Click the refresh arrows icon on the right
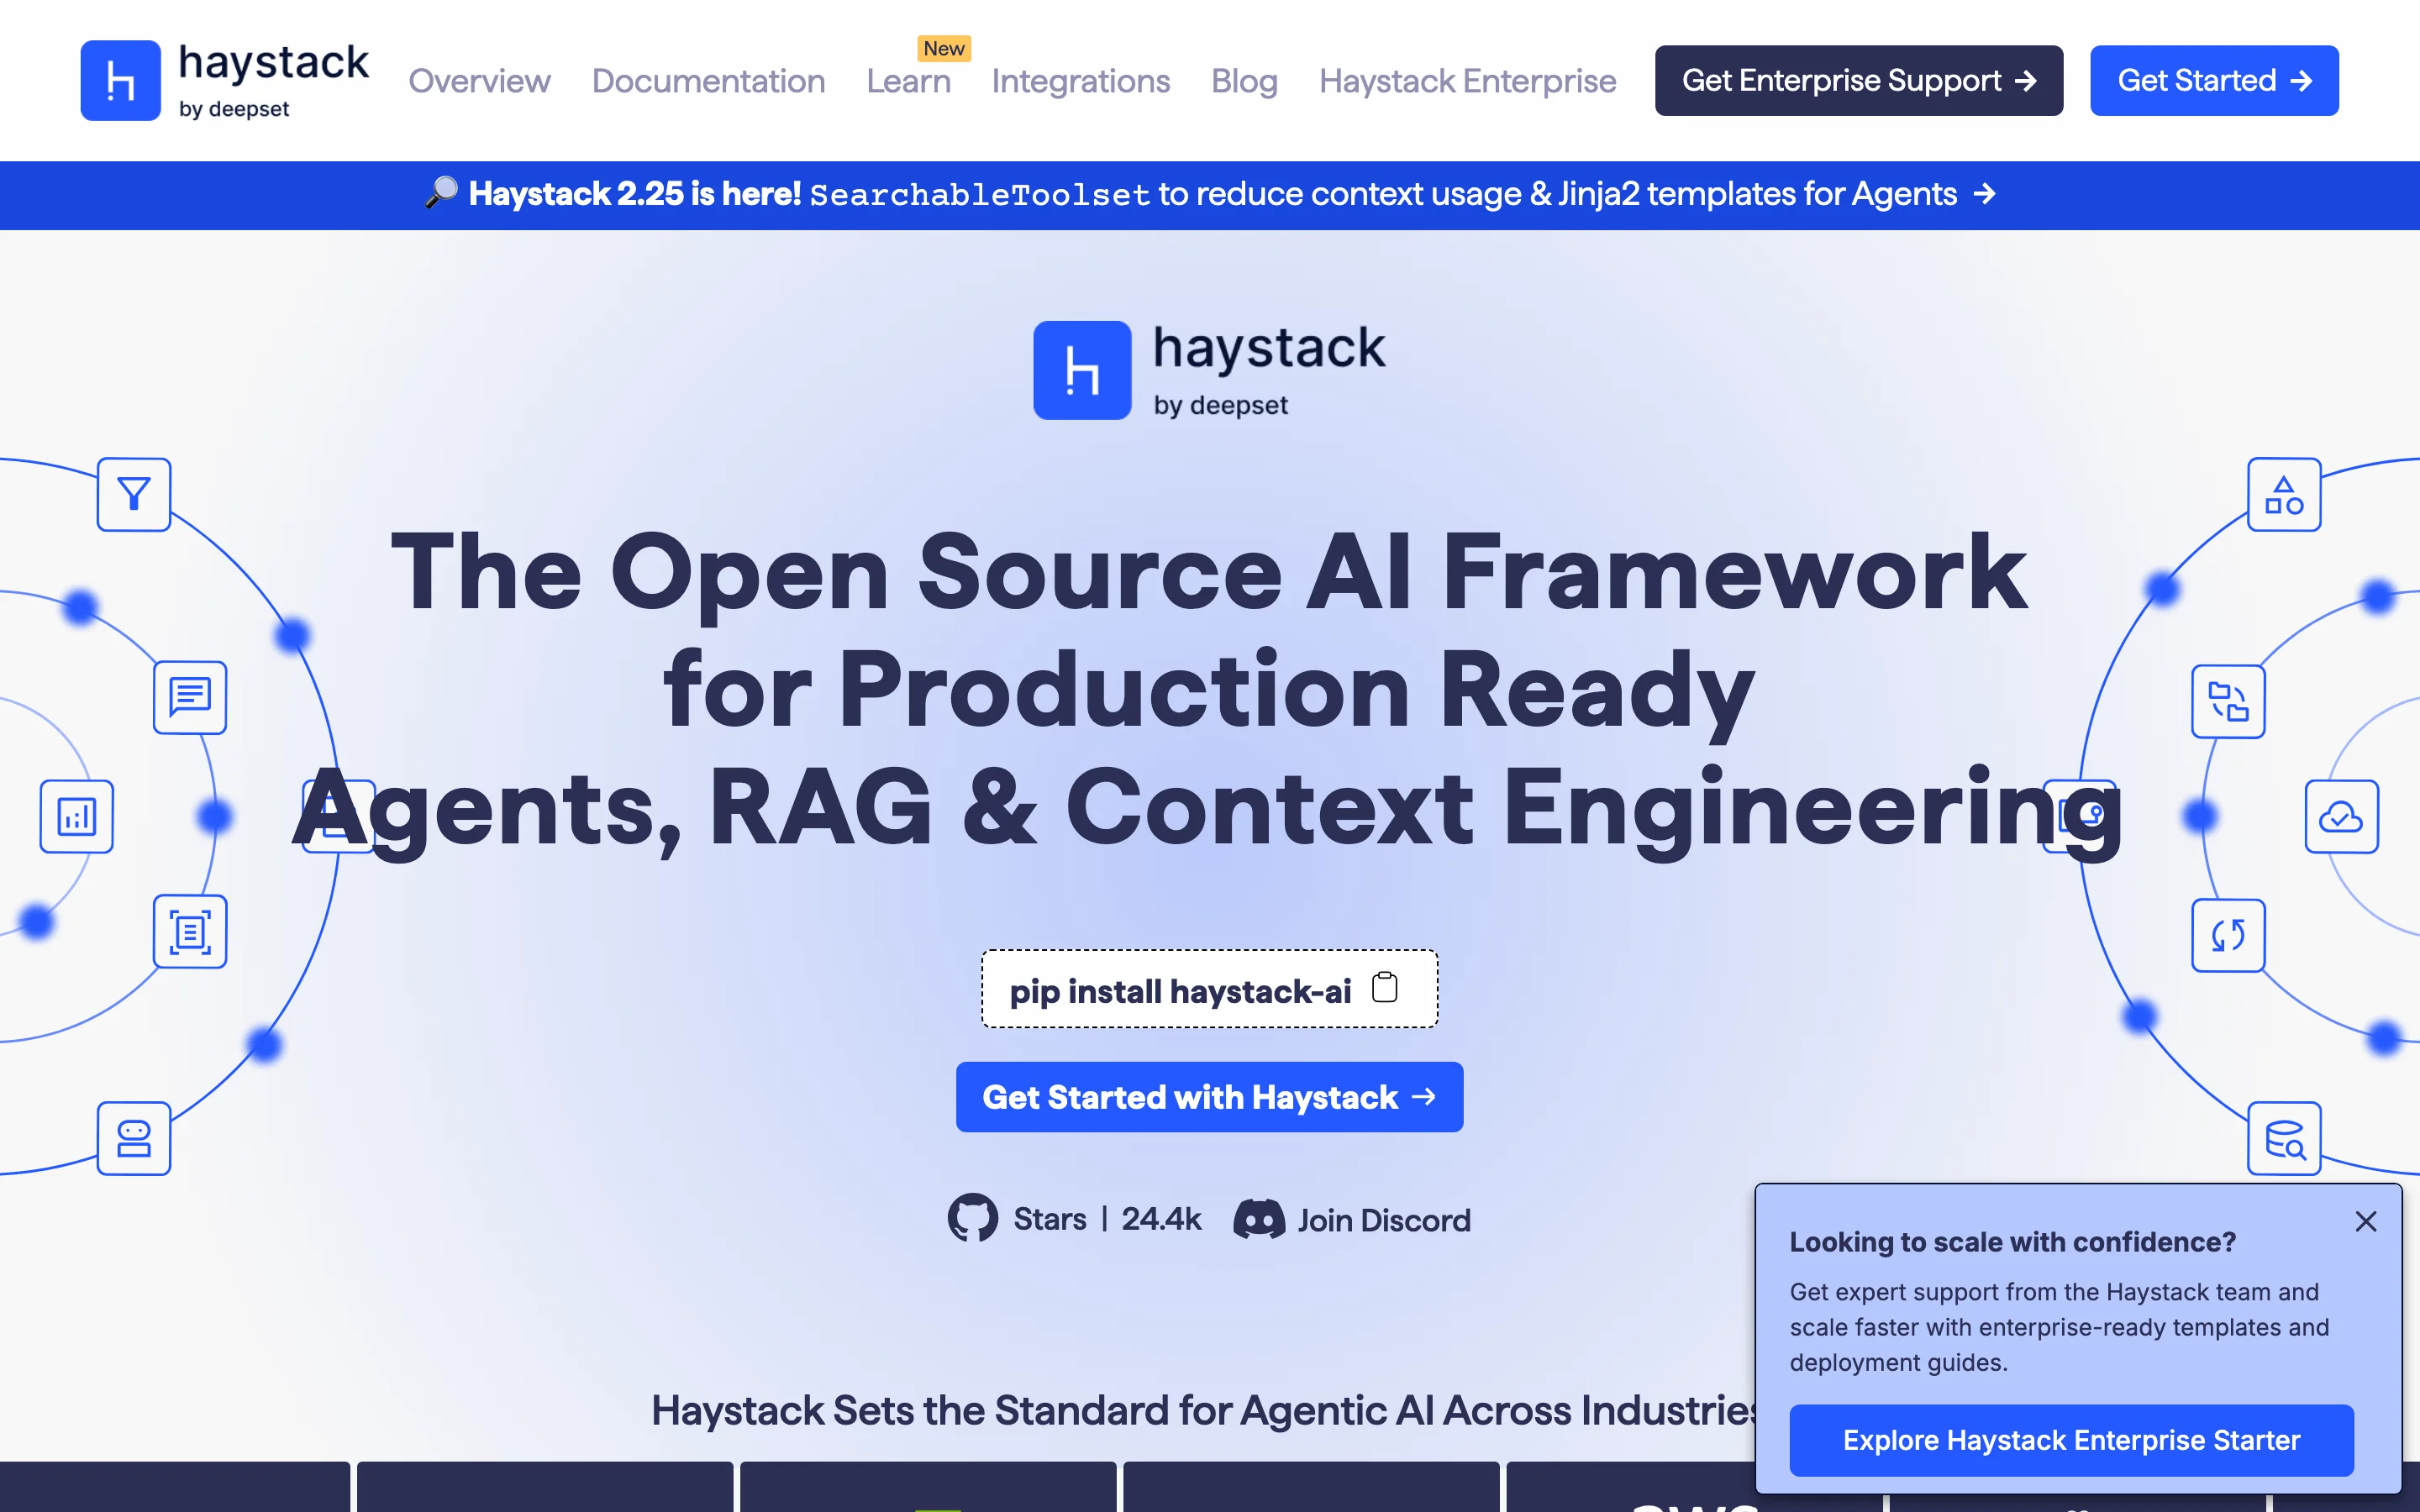 pyautogui.click(x=2228, y=936)
